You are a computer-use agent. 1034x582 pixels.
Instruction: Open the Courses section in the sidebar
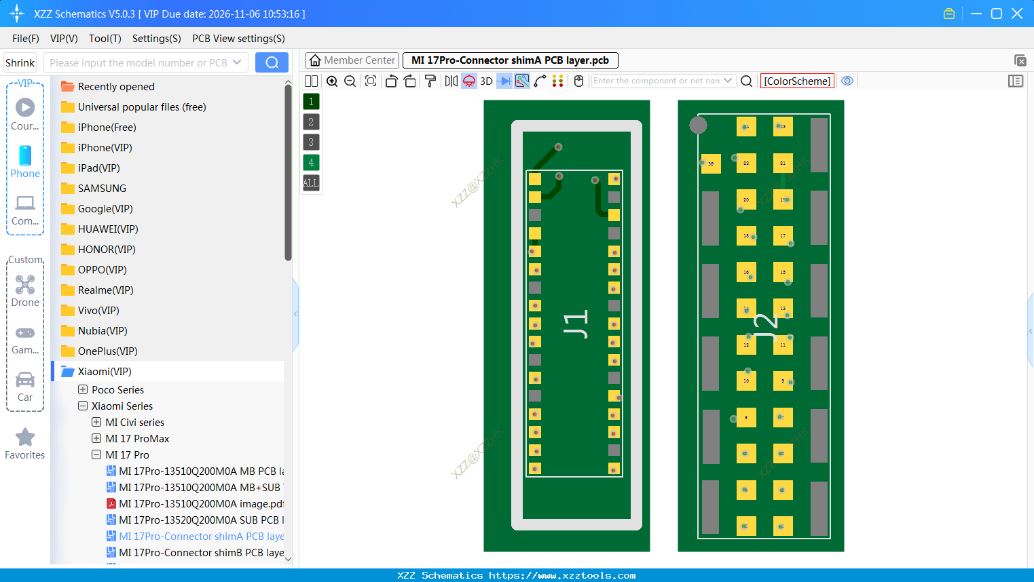click(25, 114)
